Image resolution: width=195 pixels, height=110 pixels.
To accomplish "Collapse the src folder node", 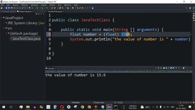I will (x=4, y=28).
